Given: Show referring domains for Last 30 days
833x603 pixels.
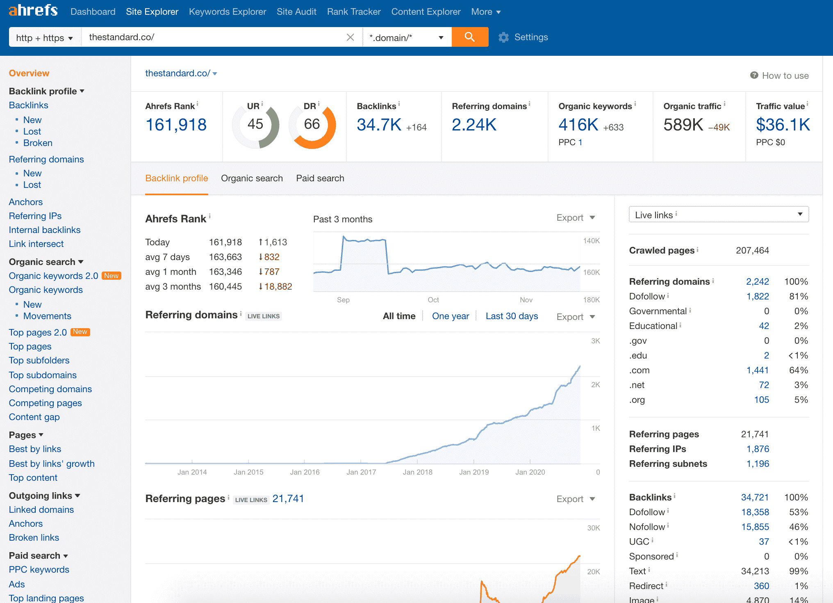Looking at the screenshot, I should pos(512,316).
